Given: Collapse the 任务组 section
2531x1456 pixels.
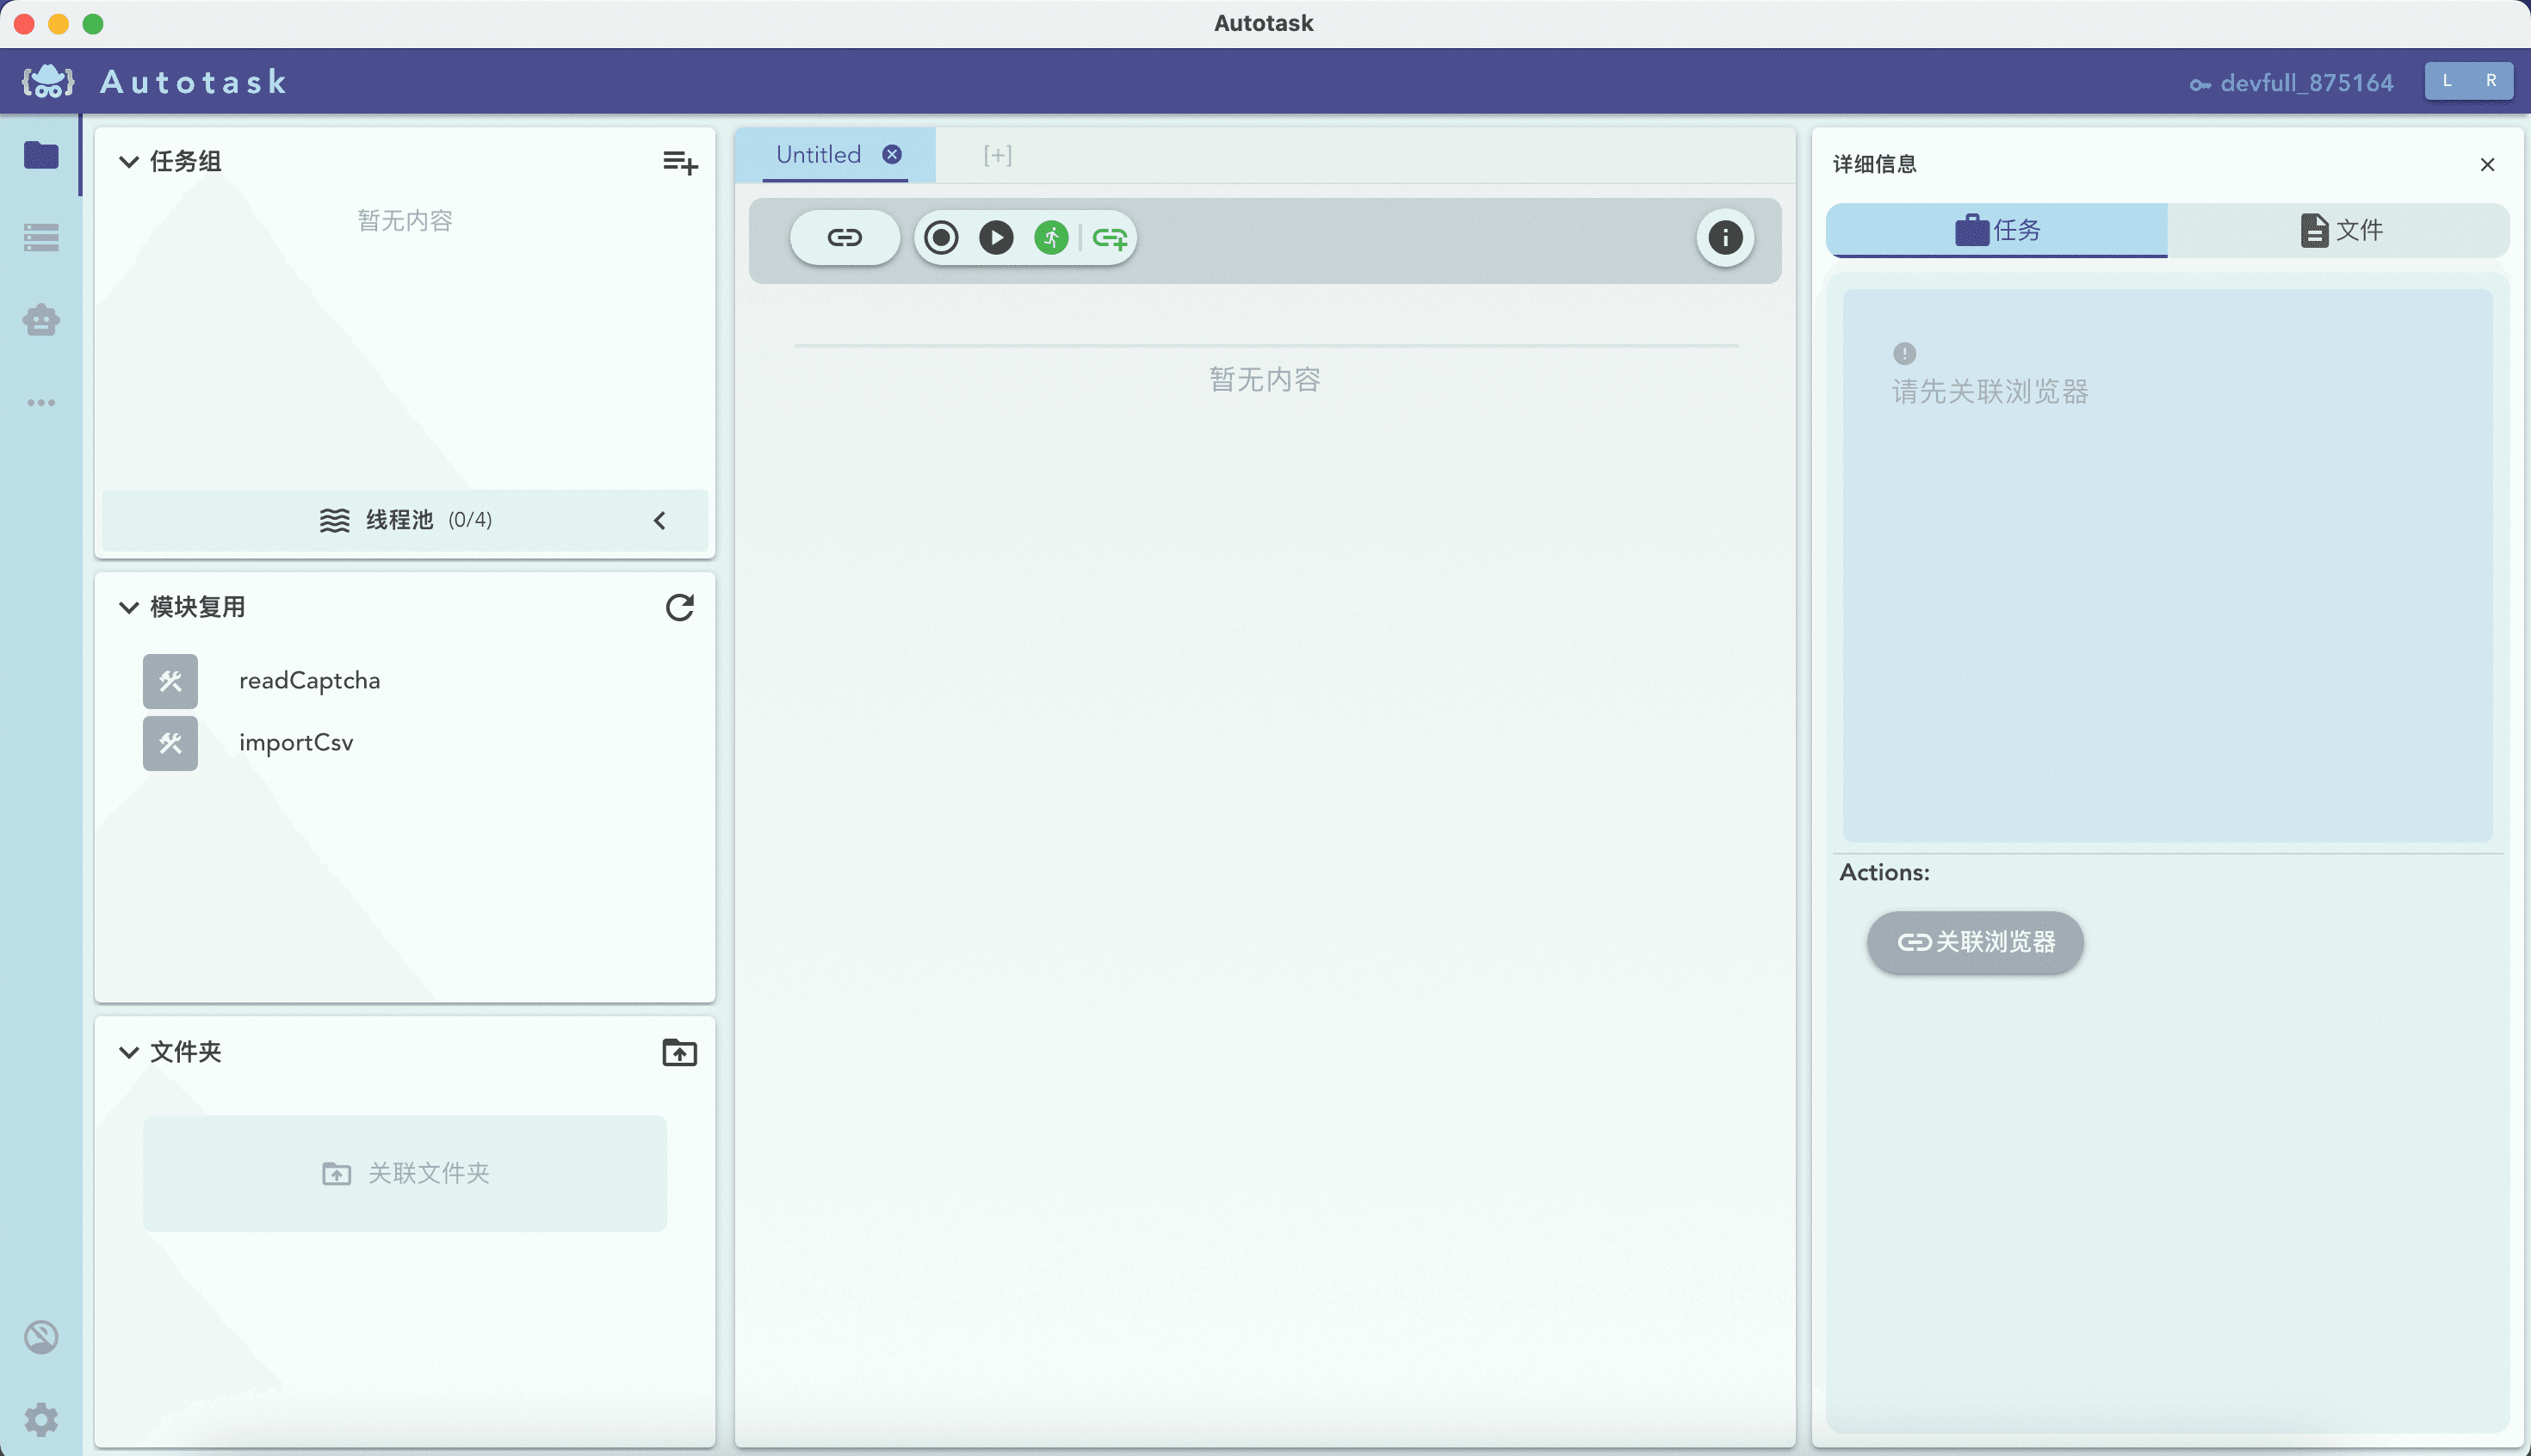Looking at the screenshot, I should tap(129, 162).
